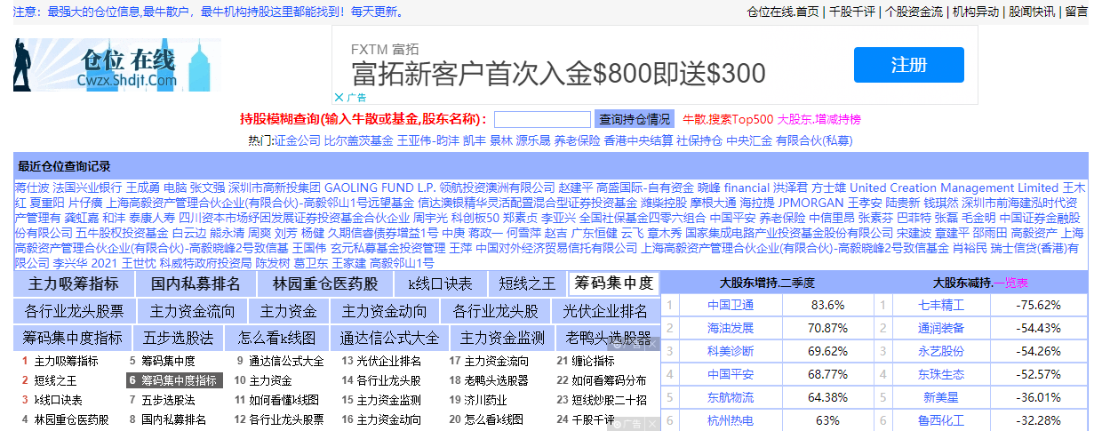This screenshot has width=1110, height=431.
Task: Open the 大股东增持.二季度 table header
Action: pos(768,283)
